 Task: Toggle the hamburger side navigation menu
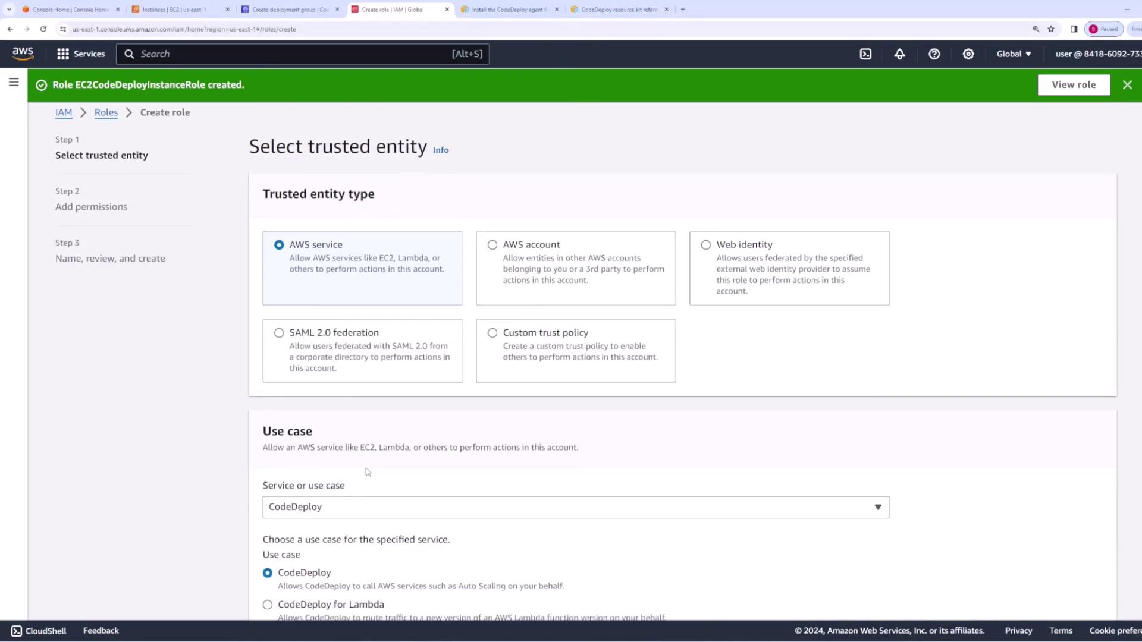pos(14,83)
